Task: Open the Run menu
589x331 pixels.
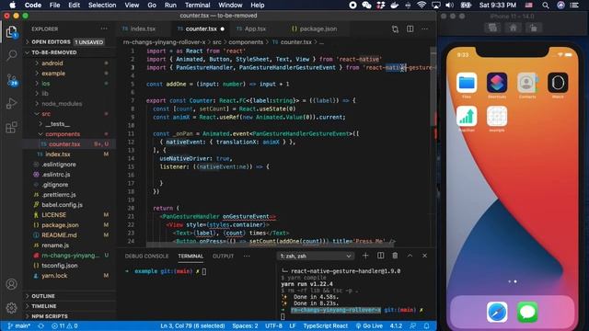Action: coord(170,6)
